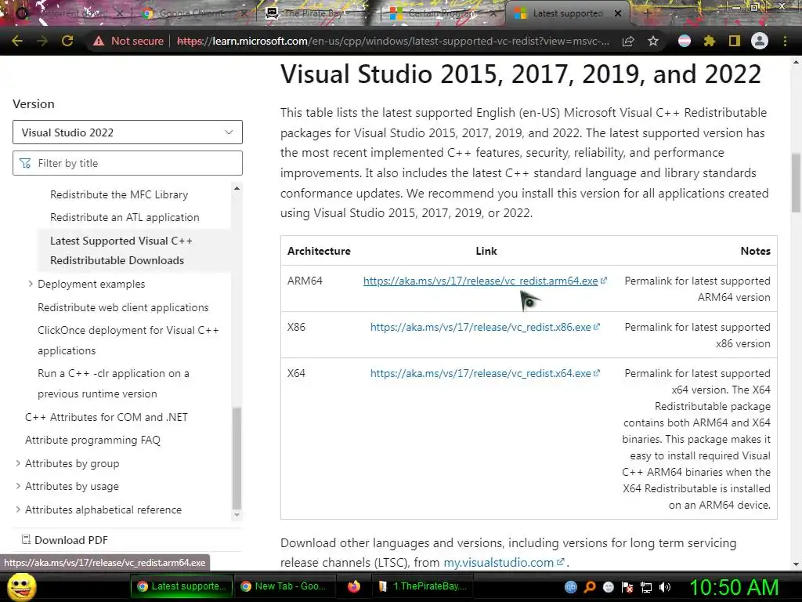Viewport: 802px width, 602px height.
Task: Open the Extensions puzzle piece menu
Action: (x=709, y=41)
